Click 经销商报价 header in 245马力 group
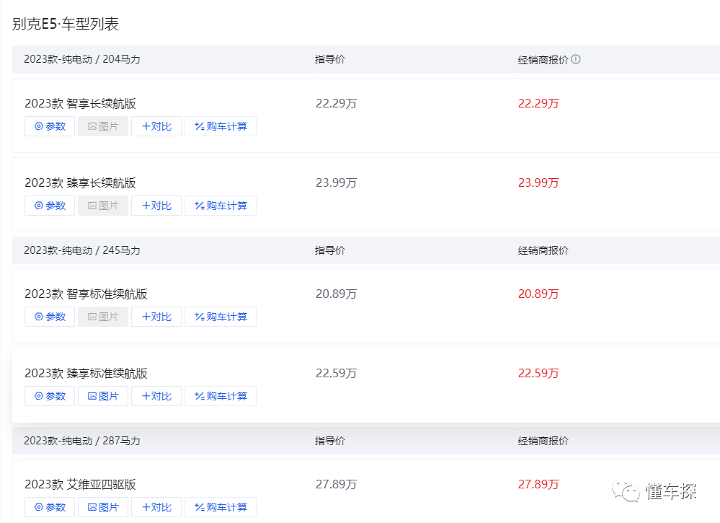Screen dimensions: 720x523 pyautogui.click(x=543, y=250)
